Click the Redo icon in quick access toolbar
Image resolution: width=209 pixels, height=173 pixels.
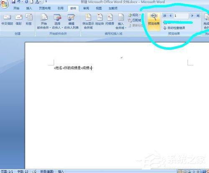coord(27,2)
